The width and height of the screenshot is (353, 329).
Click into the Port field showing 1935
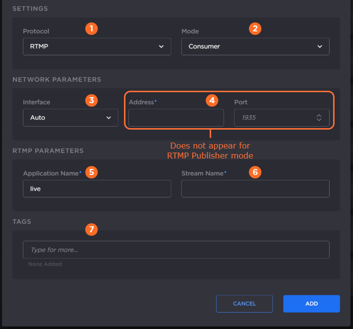click(274, 118)
